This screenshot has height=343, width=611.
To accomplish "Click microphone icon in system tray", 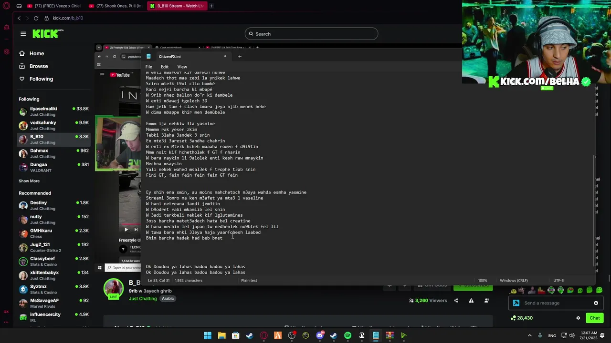I will pos(540,335).
